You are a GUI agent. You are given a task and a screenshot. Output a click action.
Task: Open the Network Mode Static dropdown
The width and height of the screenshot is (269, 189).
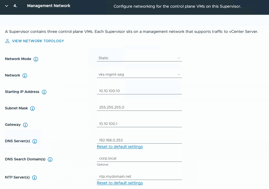coord(139,58)
